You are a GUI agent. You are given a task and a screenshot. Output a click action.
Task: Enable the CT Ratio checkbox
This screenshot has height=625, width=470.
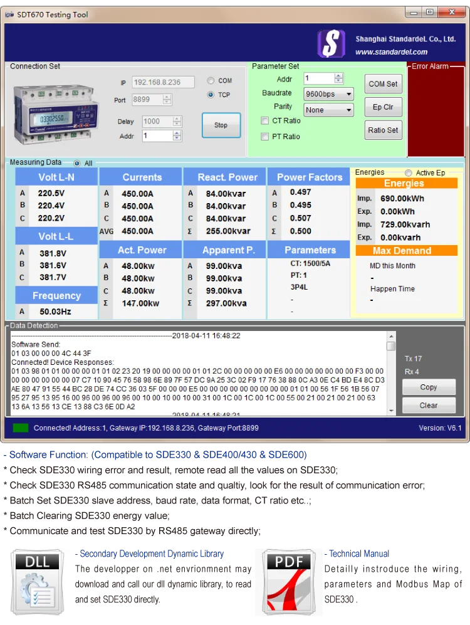click(264, 120)
